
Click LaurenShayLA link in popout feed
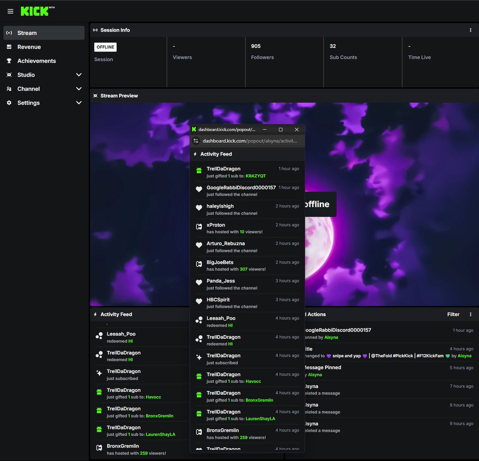(260, 419)
